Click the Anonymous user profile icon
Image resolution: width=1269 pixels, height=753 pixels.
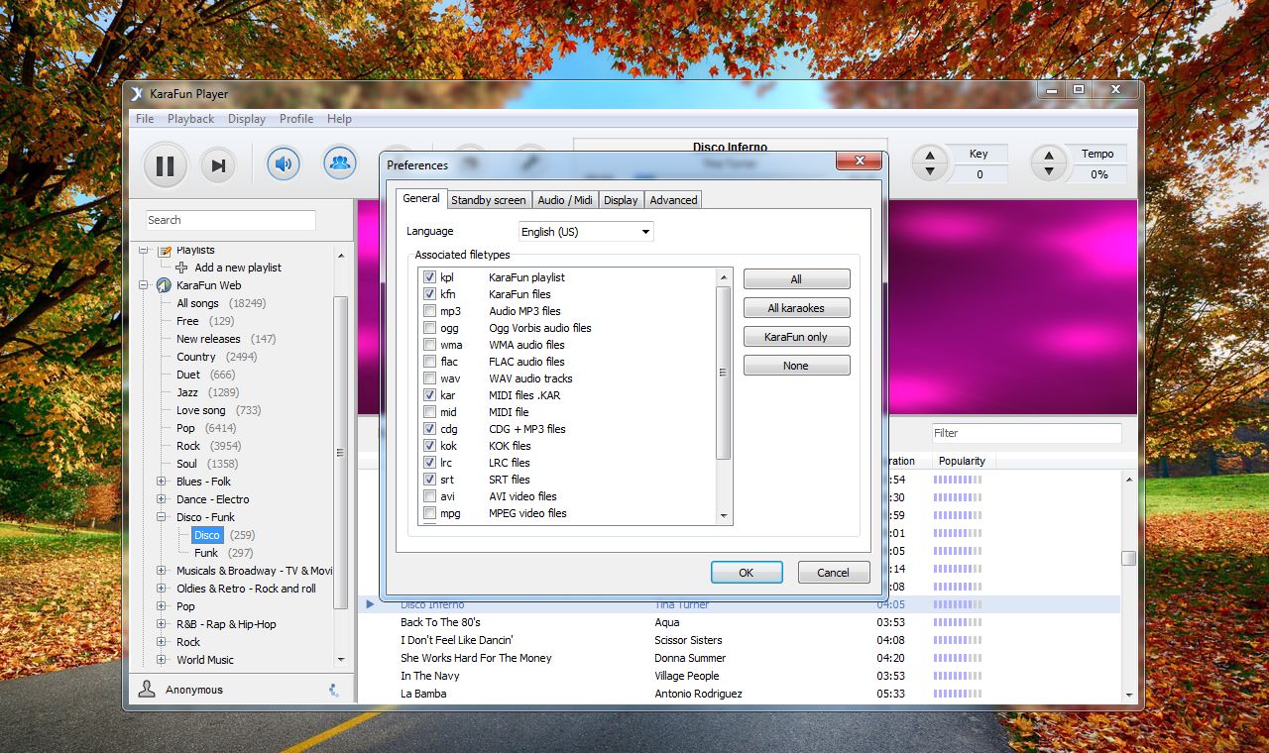(x=147, y=689)
